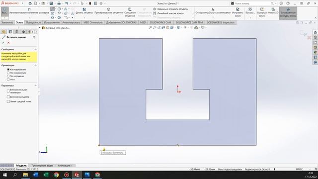
Task: Select the Sketch Fillet tool
Action: coord(66,17)
